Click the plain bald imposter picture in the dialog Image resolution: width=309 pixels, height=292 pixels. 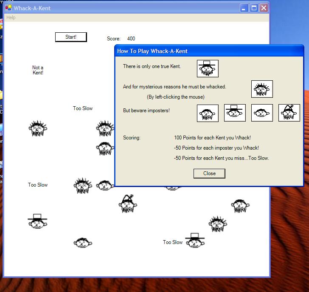pyautogui.click(x=262, y=113)
